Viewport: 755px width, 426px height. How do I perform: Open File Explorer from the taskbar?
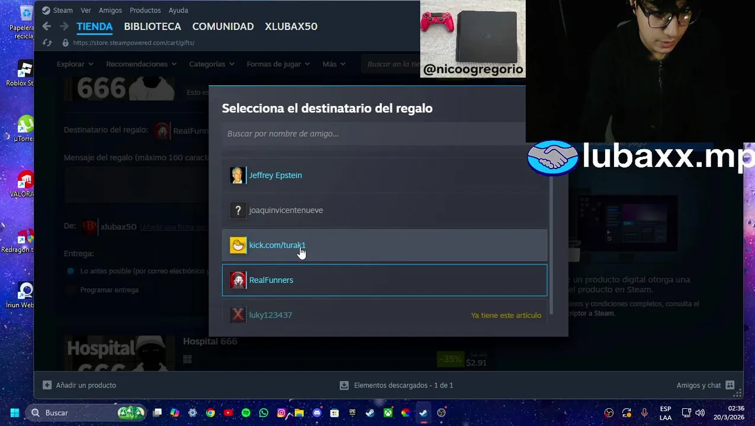point(299,413)
